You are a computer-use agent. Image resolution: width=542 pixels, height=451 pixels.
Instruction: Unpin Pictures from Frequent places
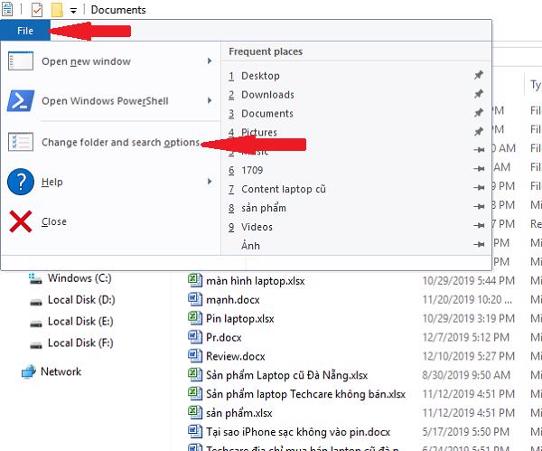[479, 131]
